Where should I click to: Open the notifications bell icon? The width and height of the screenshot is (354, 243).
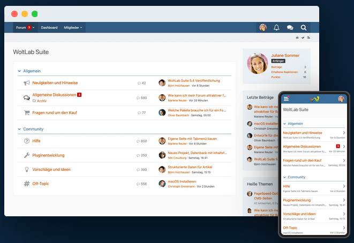pyautogui.click(x=276, y=27)
